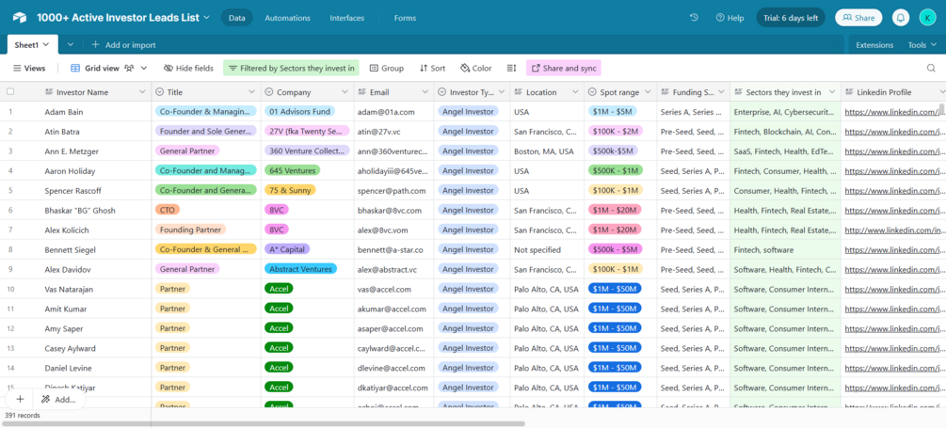Click the Founding Partner title tag

point(191,230)
